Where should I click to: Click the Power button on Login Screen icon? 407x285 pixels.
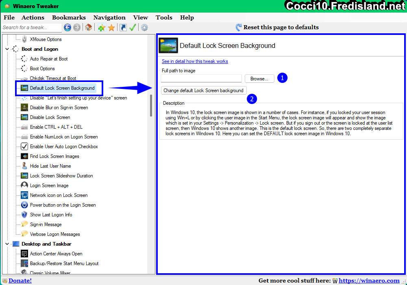[x=24, y=205]
